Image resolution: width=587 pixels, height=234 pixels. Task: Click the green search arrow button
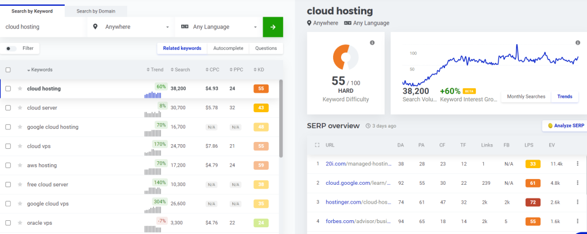(x=273, y=27)
